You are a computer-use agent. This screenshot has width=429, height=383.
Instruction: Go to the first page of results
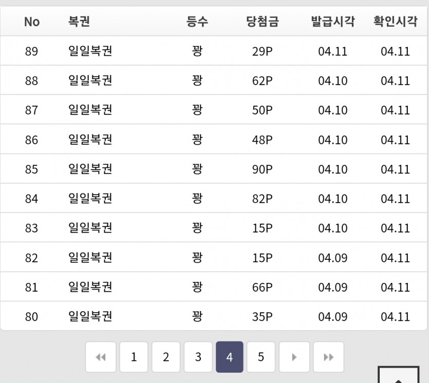pos(101,357)
